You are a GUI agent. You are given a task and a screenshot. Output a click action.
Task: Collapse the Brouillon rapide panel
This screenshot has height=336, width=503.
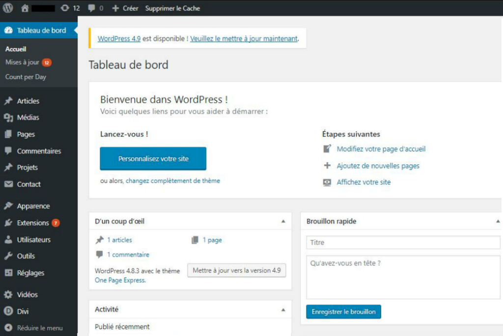click(x=498, y=221)
